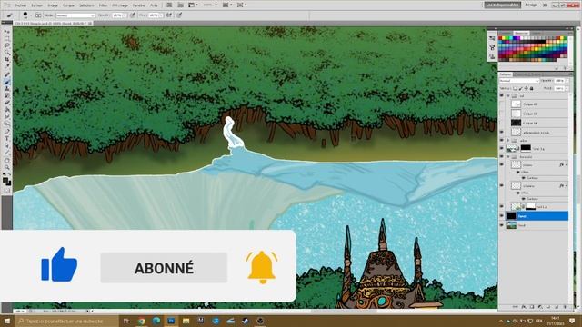Open the Windows Start menu
This screenshot has height=327, width=582.
[x=6, y=321]
